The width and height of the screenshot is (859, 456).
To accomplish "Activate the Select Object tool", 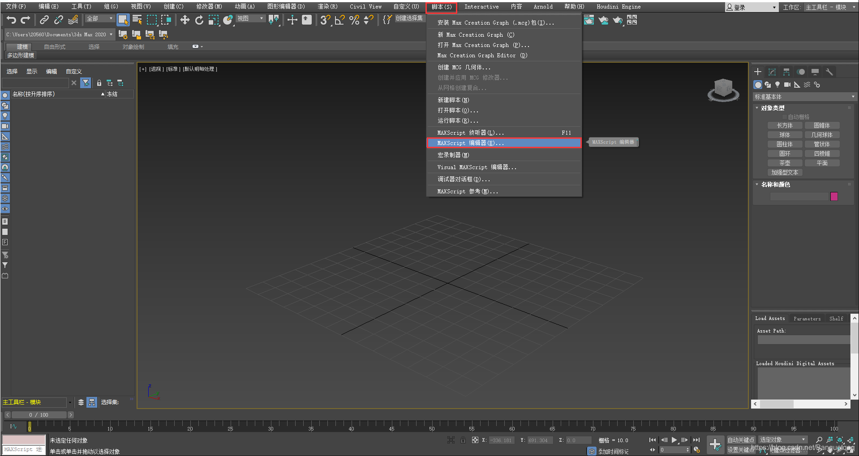I will (x=123, y=20).
